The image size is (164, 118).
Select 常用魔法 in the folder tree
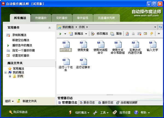tap(18, 69)
